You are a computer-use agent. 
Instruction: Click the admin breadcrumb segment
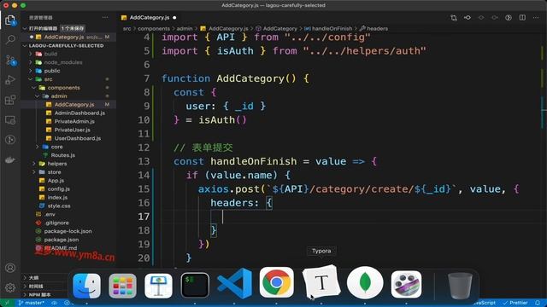pos(185,28)
